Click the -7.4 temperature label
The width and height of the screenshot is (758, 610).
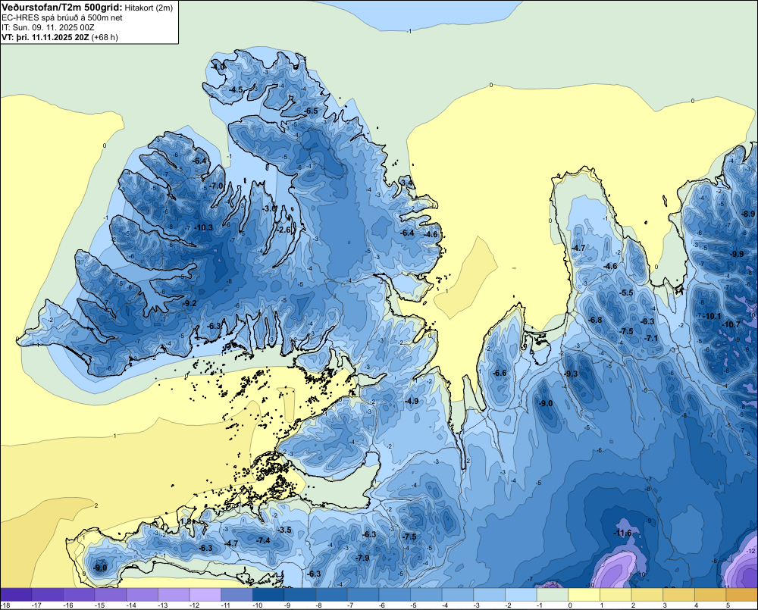pyautogui.click(x=264, y=540)
